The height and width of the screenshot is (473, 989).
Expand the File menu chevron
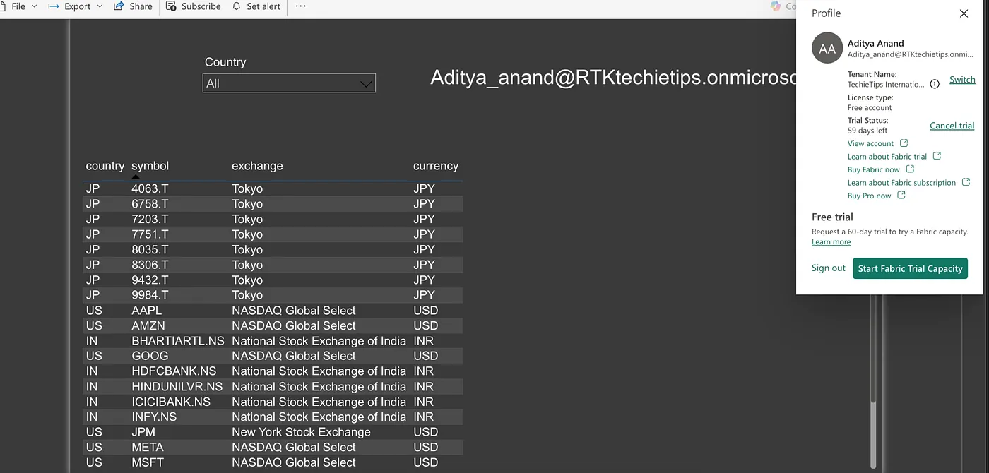[x=34, y=6]
